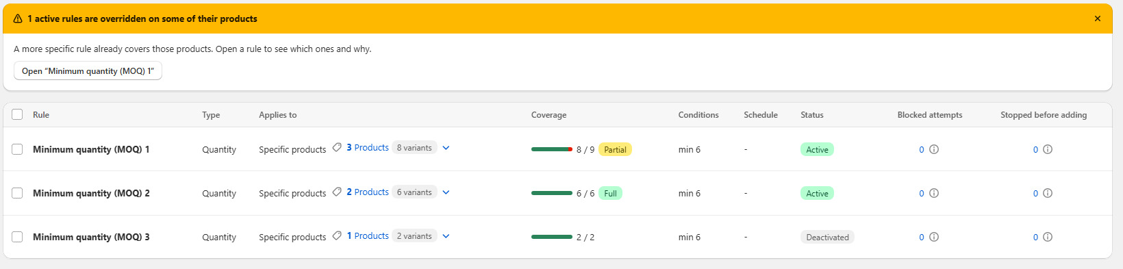Click the Type column header

[211, 114]
